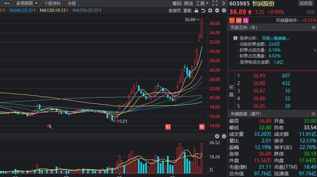Click the 跌停 30.19 value
The image size is (317, 177).
[x=310, y=154]
